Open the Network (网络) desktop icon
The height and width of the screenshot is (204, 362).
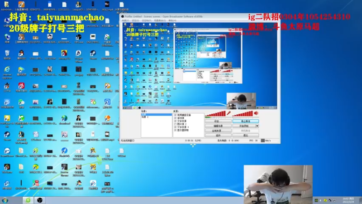(x=7, y=39)
